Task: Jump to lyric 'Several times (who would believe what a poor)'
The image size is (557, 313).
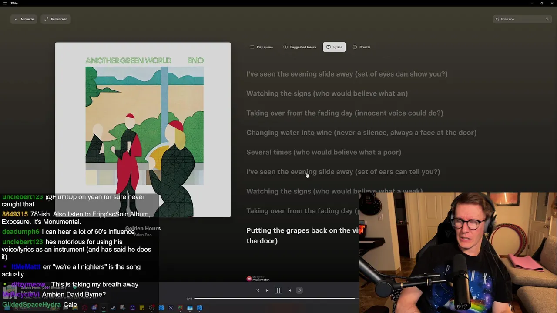Action: (x=324, y=152)
